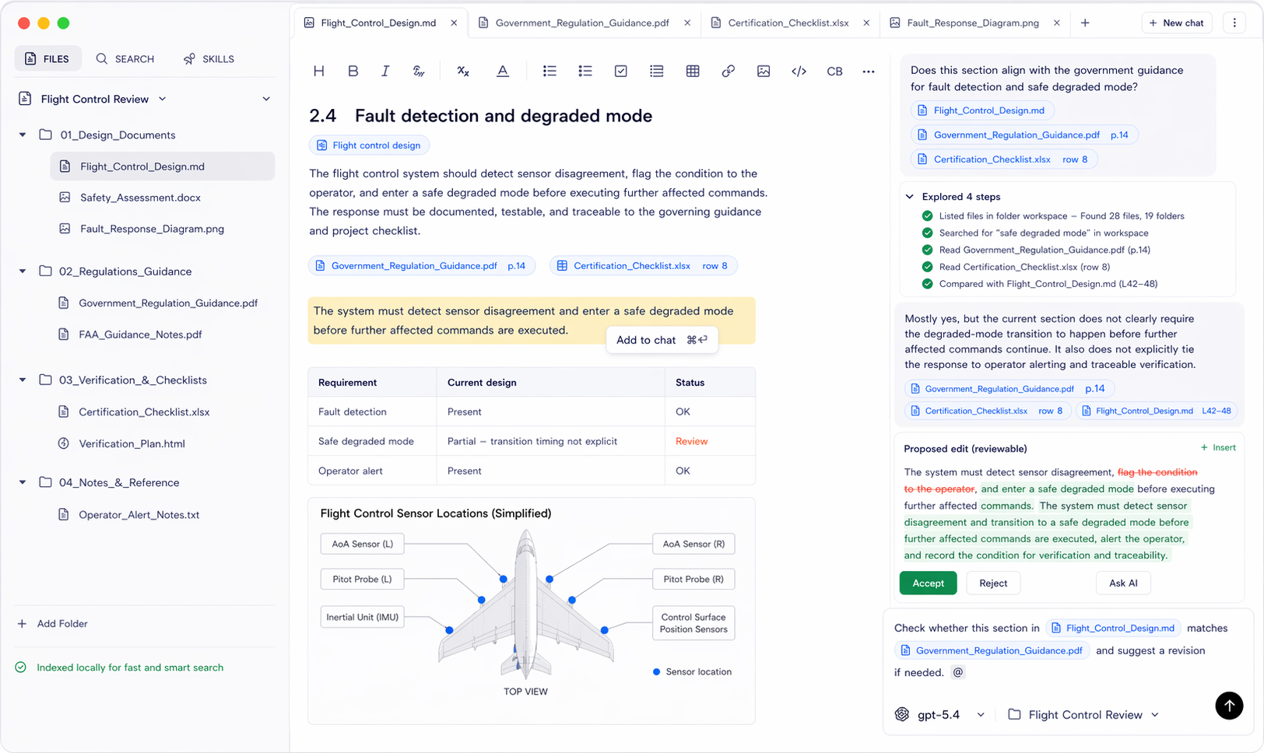Open the Fault_Response_Diagram.png tab
Screen dimensions: 1264x753
click(972, 23)
